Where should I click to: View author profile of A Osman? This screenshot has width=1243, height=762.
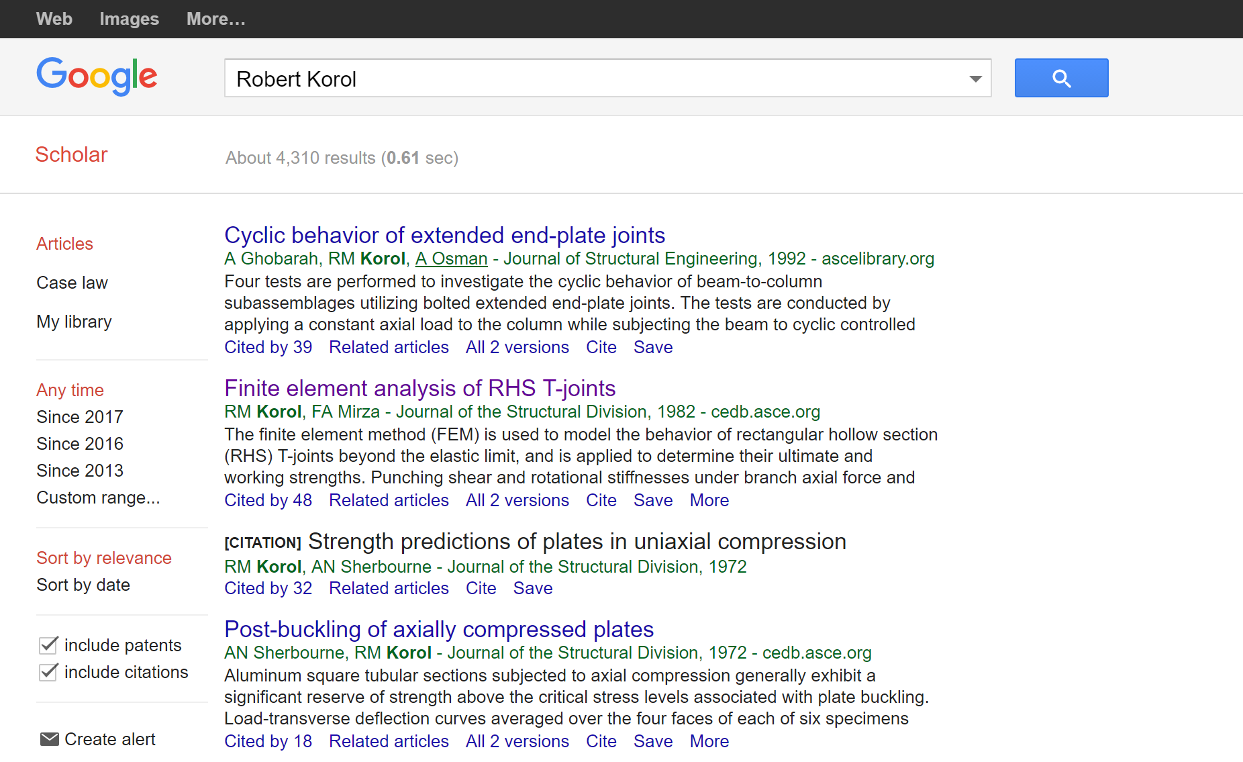pyautogui.click(x=450, y=258)
